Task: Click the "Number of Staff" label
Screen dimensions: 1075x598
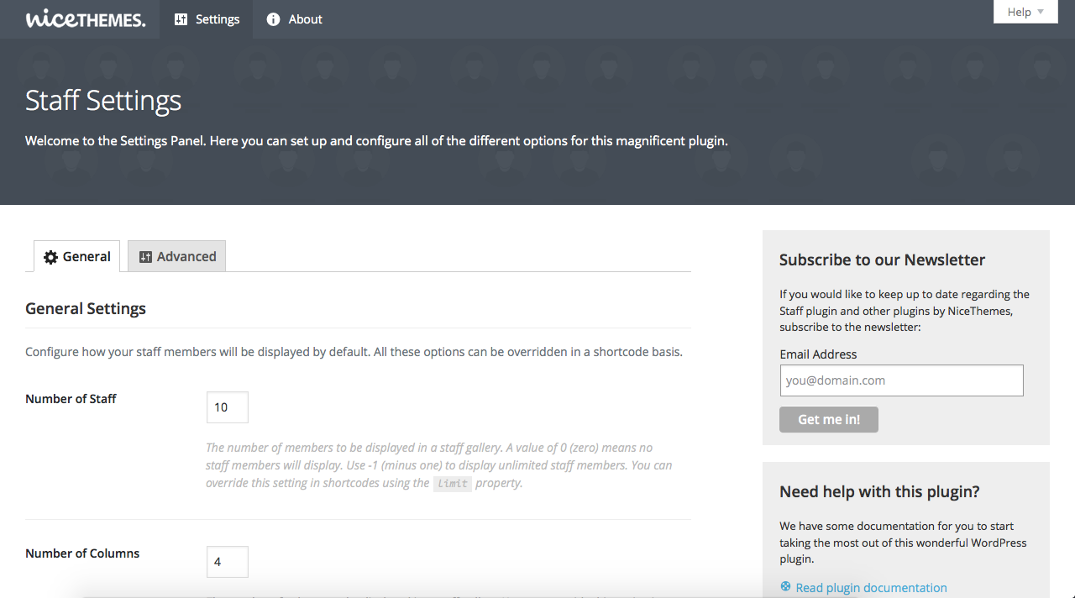Action: coord(71,399)
